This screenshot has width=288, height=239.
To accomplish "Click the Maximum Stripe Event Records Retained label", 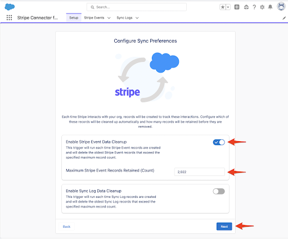I will point(110,170).
